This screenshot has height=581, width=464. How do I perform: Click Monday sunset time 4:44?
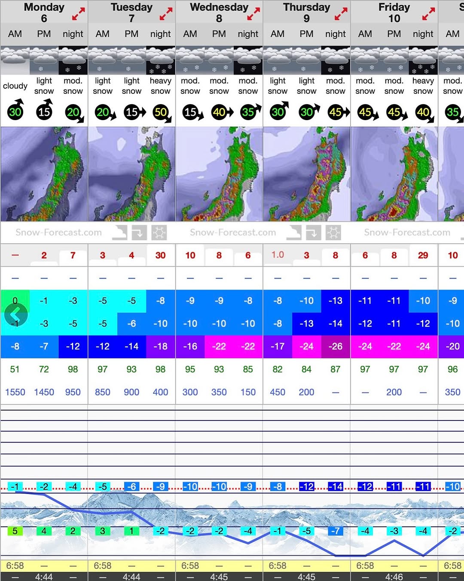click(44, 577)
